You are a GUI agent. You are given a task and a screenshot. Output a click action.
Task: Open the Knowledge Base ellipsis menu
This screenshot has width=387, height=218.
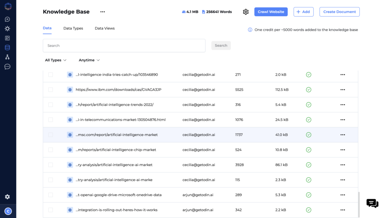click(102, 12)
